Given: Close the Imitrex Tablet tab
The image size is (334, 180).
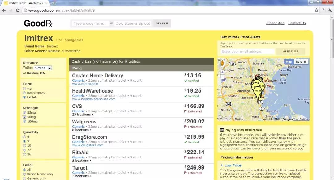Looking at the screenshot, I should (x=46, y=3).
